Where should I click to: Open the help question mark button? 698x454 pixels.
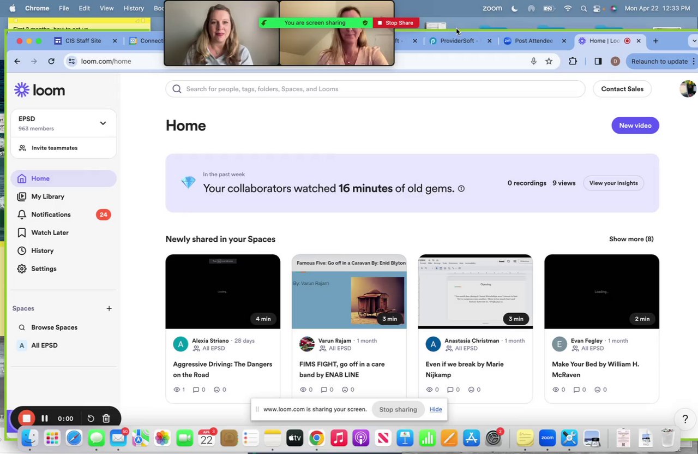685,419
